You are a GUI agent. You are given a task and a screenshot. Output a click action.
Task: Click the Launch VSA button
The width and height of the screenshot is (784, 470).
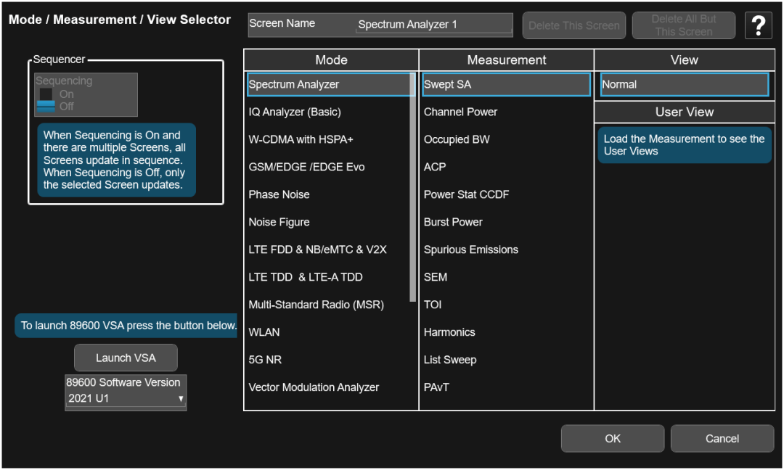[126, 358]
